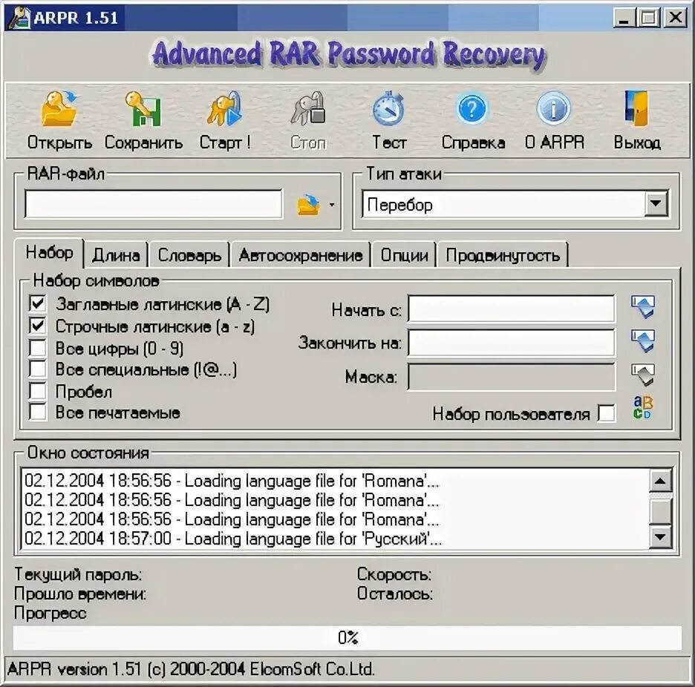Click the Advanced RAR Password Recovery banner title
This screenshot has width=695, height=687.
pyautogui.click(x=349, y=56)
